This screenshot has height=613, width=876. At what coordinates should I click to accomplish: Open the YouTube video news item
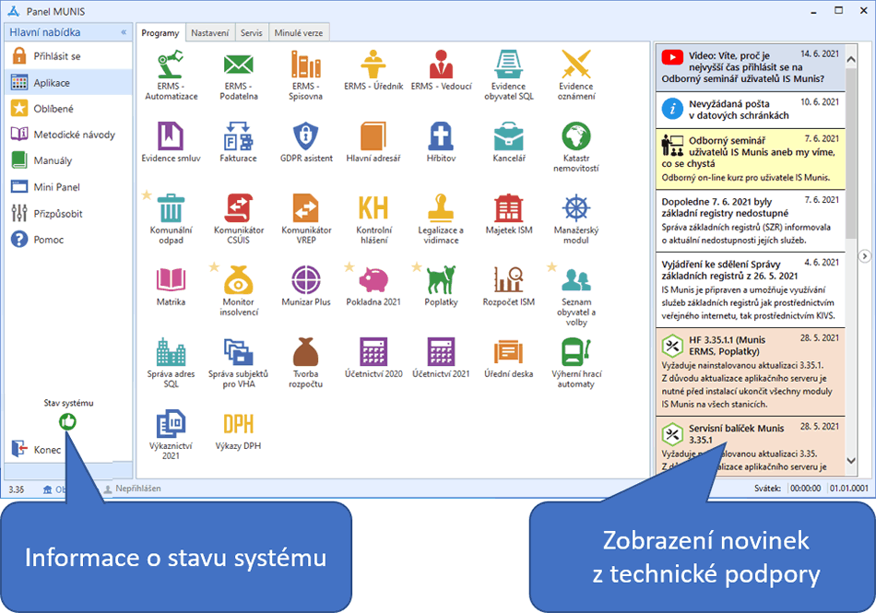(751, 67)
